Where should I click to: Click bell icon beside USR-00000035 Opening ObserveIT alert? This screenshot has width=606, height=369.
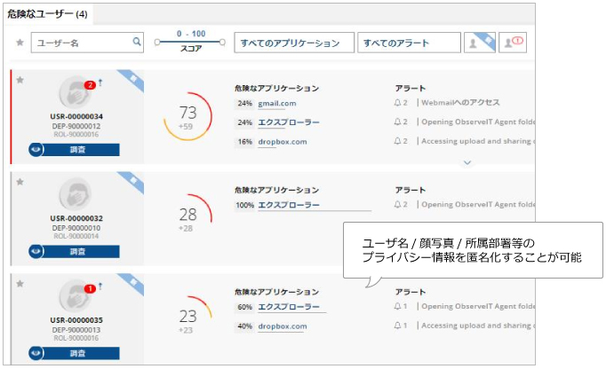[x=397, y=307]
